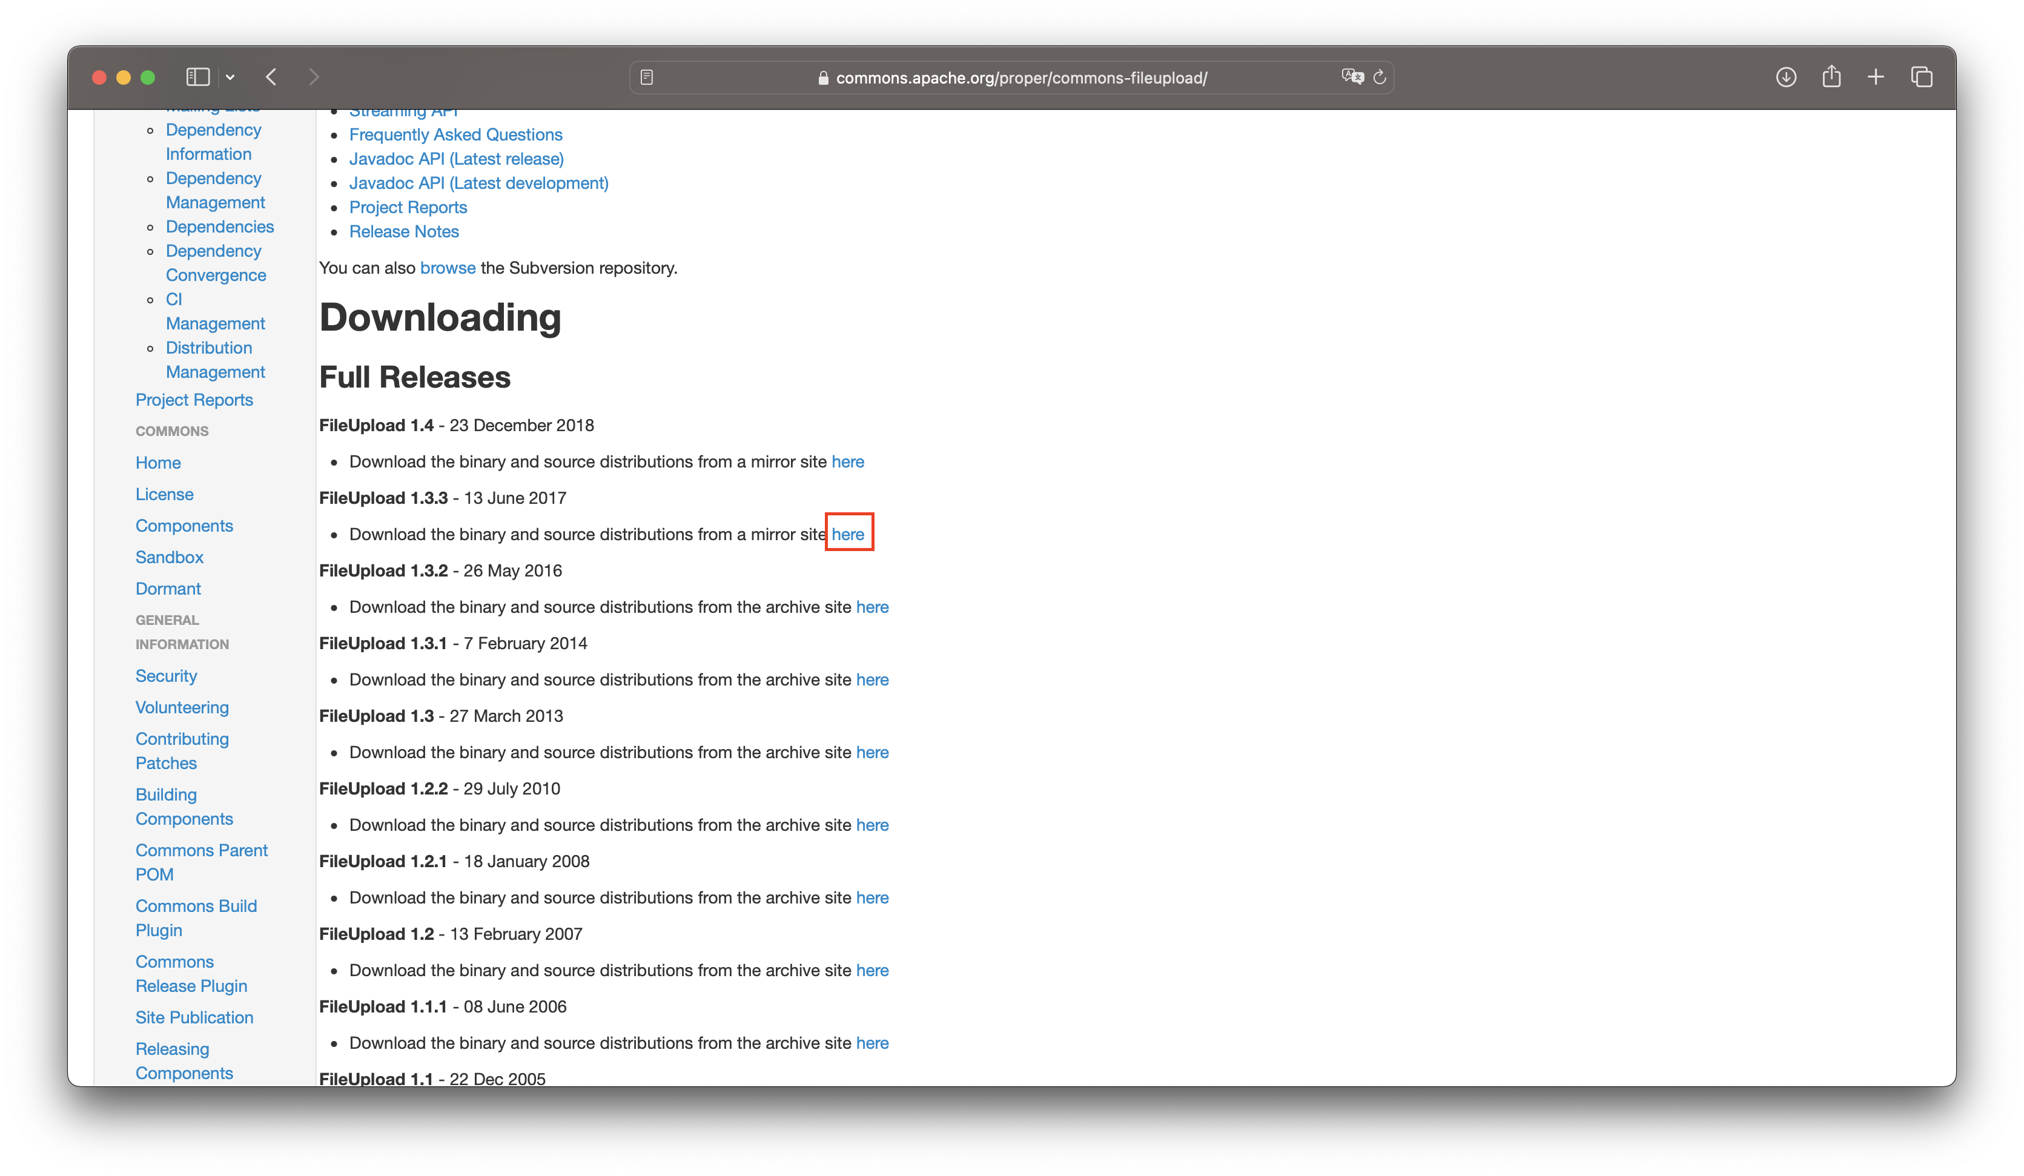Toggle the Safari sidebar button

(197, 77)
